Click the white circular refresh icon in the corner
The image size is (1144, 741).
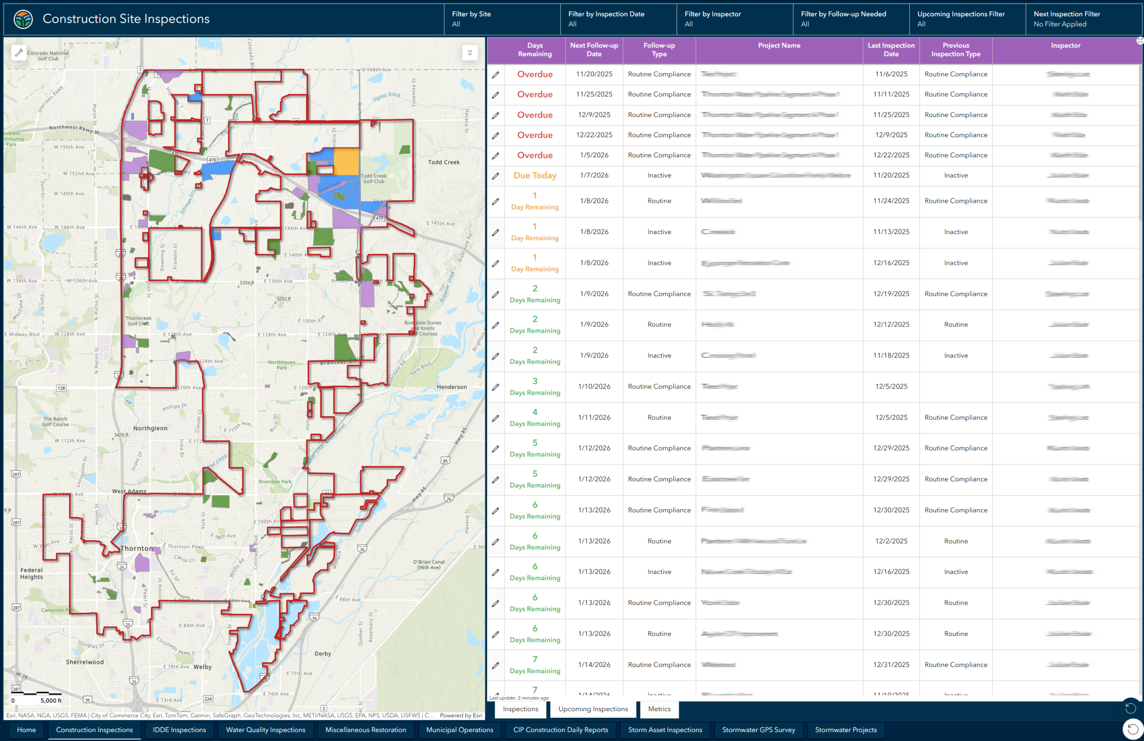pos(1132,729)
